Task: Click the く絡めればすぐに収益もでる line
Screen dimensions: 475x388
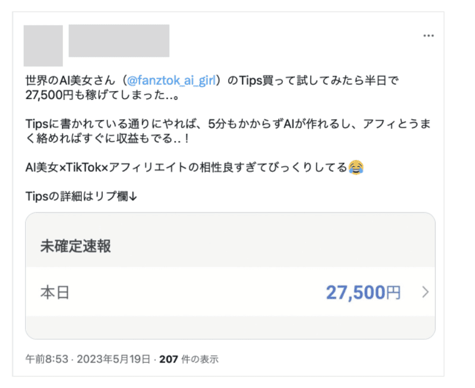Action: point(107,138)
